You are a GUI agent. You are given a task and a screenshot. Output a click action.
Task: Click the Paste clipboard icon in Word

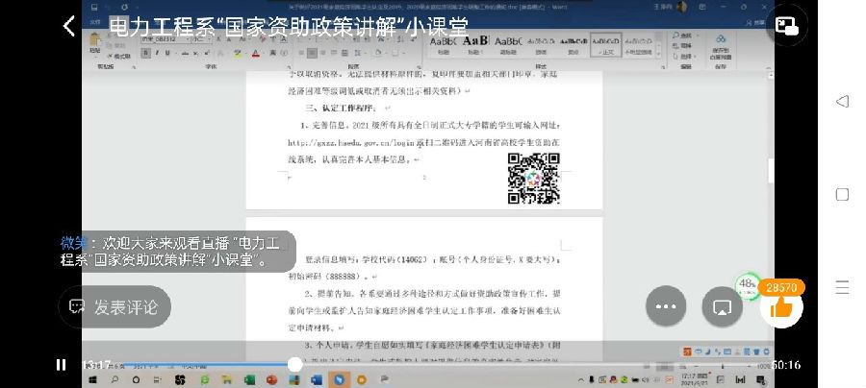coord(95,42)
